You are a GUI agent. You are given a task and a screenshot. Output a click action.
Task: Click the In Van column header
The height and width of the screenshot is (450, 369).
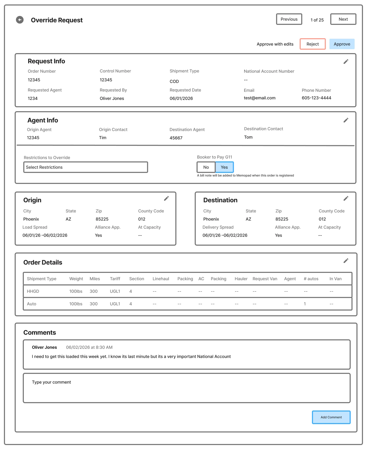(x=336, y=279)
